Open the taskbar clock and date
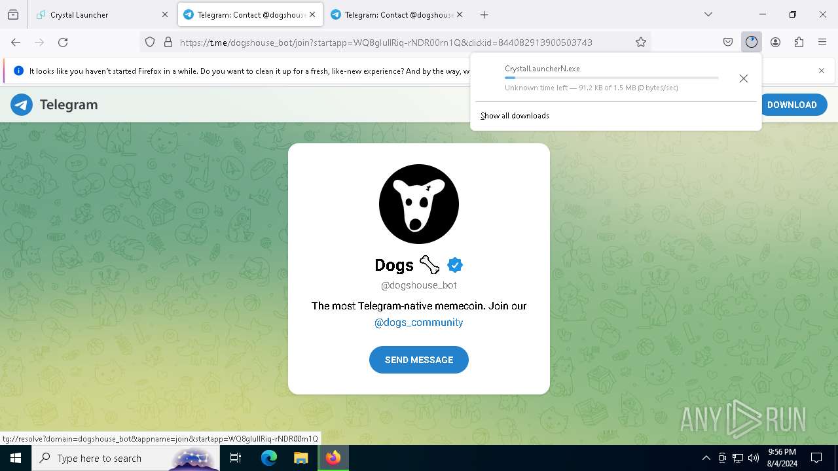The width and height of the screenshot is (838, 471). tap(782, 458)
